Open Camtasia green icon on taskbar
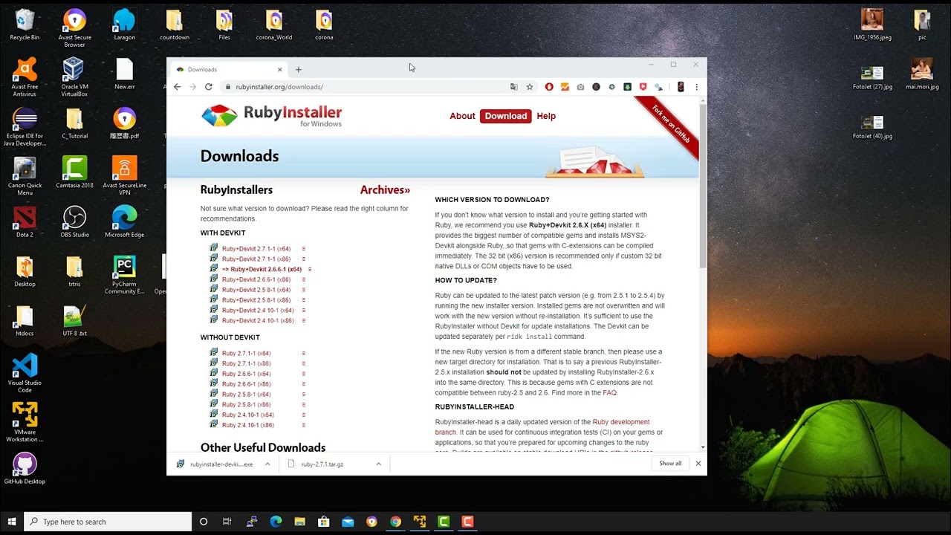 (x=444, y=522)
